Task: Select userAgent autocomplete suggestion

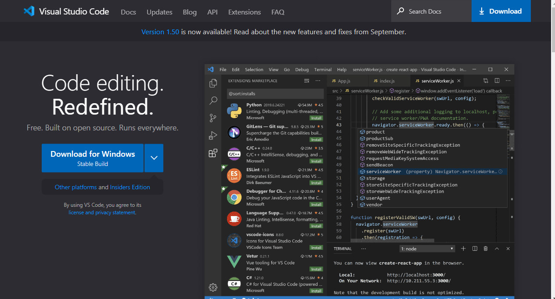Action: (x=432, y=198)
